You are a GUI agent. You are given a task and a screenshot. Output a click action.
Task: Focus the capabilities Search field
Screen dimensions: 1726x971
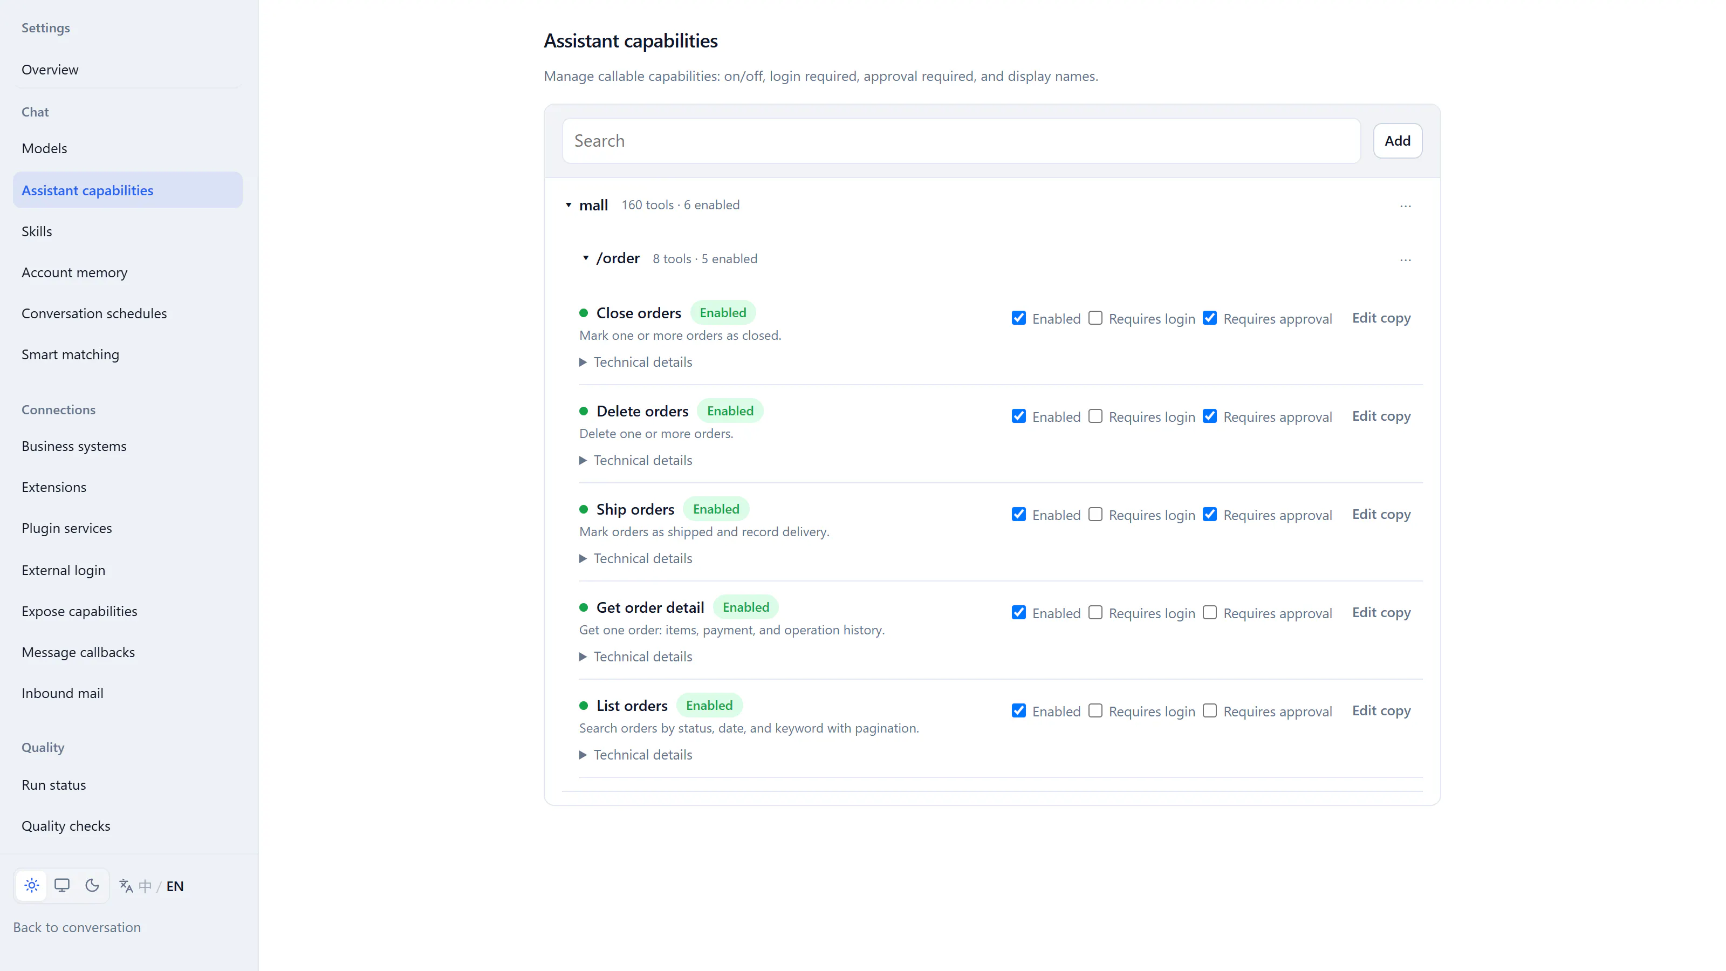pos(961,141)
